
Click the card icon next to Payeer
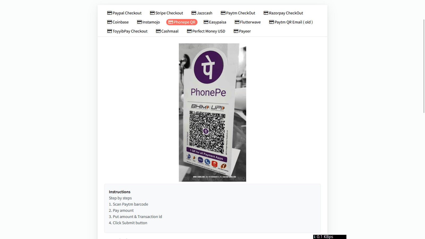(236, 31)
